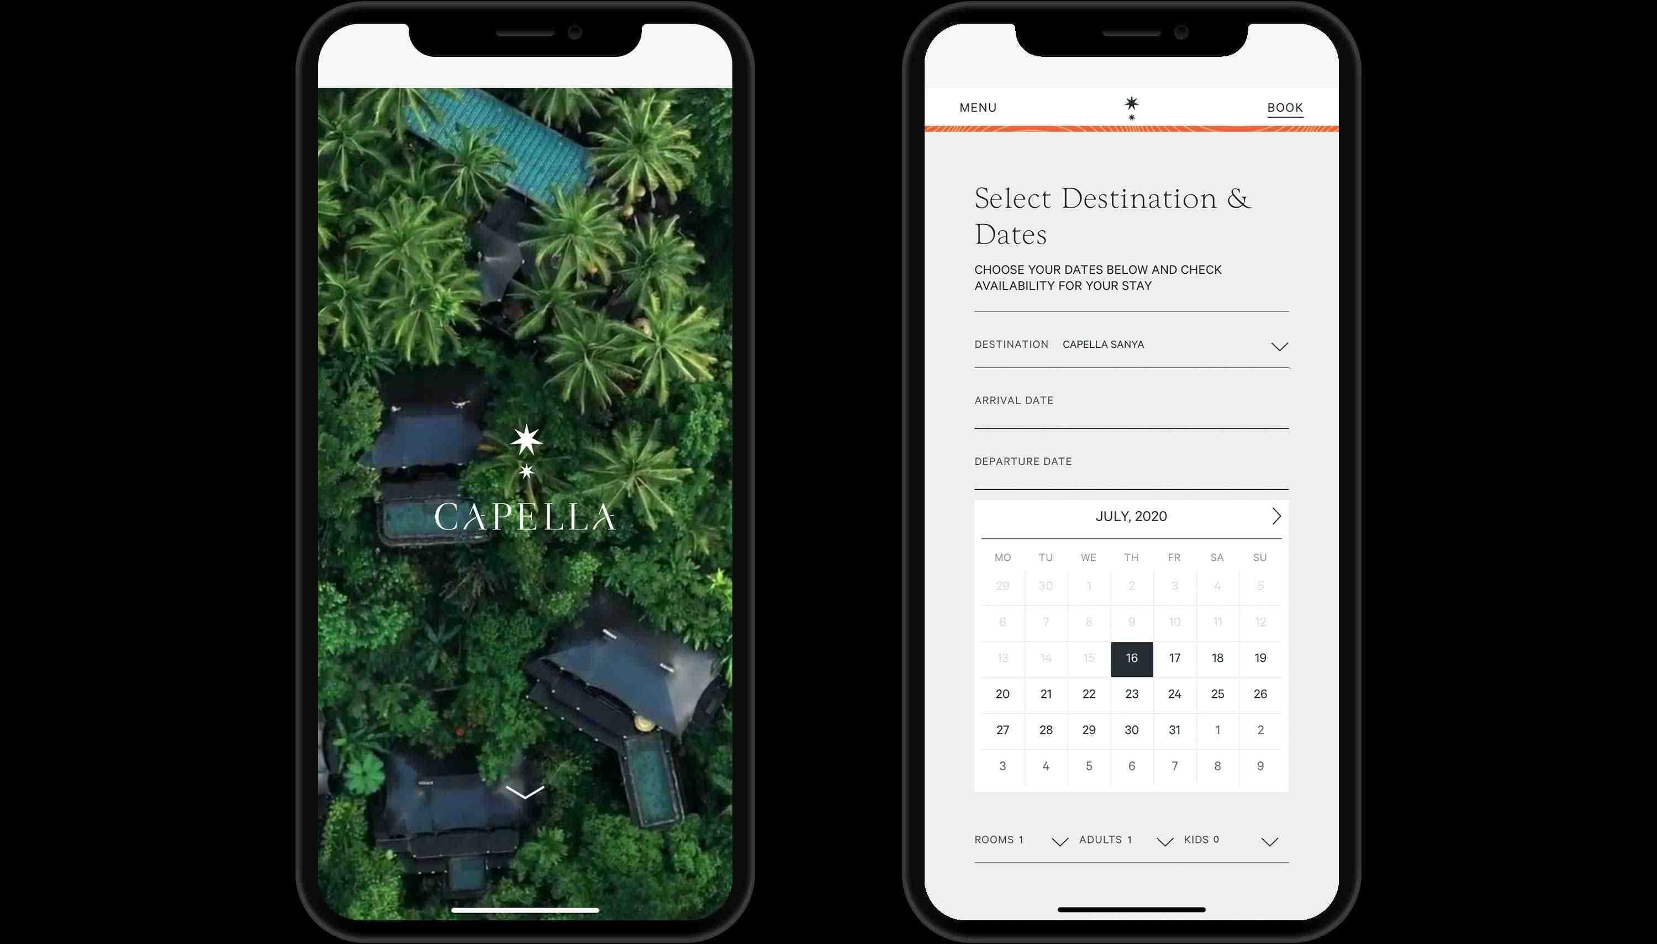Click the Capella star logo icon
Viewport: 1657px width, 944px height.
click(1130, 107)
